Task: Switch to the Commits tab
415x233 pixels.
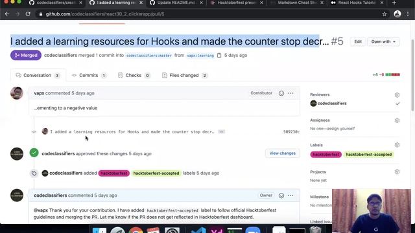Action: click(x=89, y=75)
